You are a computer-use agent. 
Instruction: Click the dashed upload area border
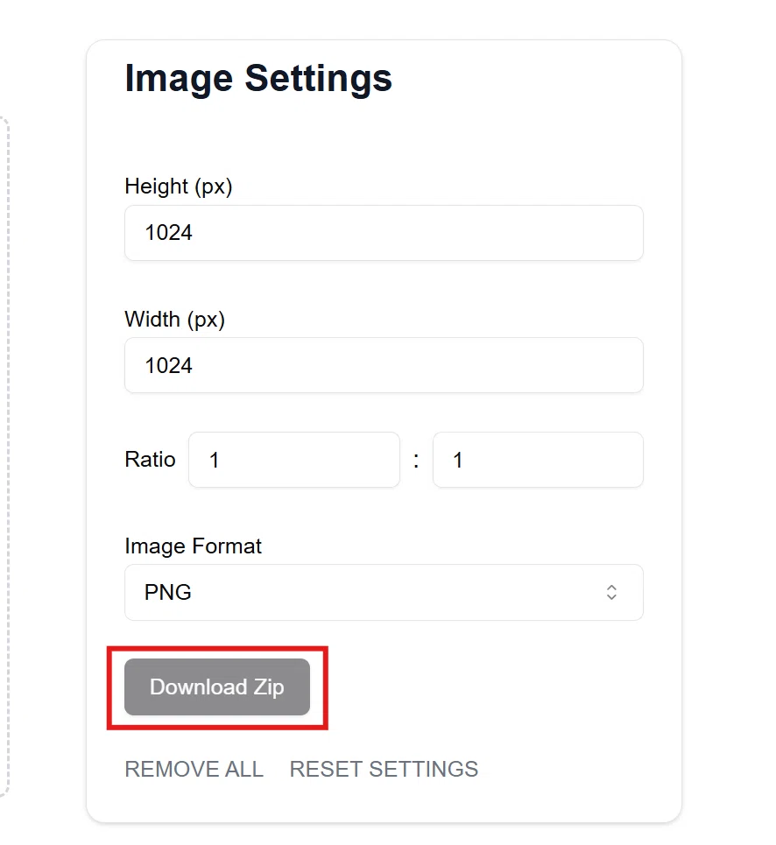(x=7, y=455)
